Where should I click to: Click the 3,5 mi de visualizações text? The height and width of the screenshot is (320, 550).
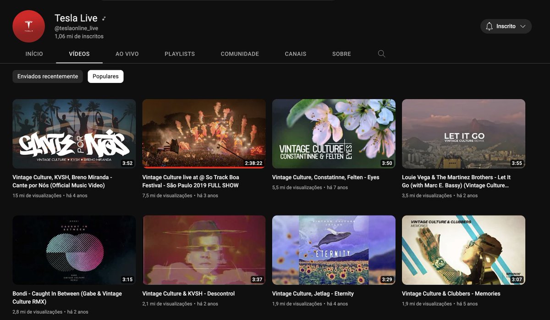pyautogui.click(x=427, y=195)
